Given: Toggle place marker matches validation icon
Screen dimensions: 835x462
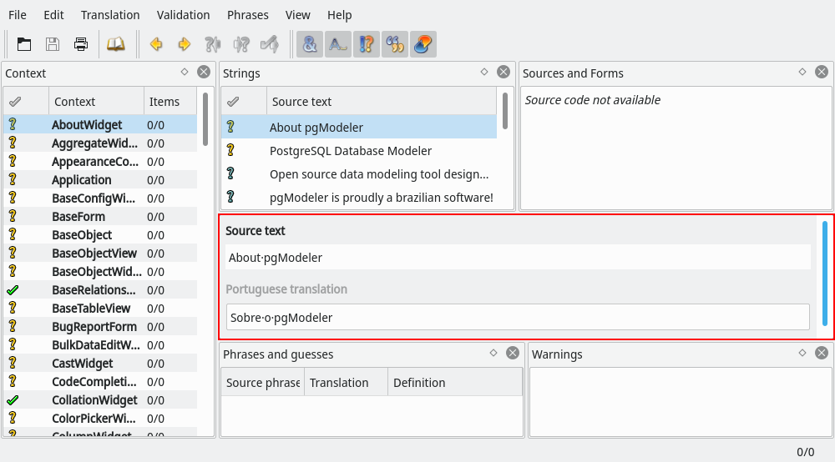Looking at the screenshot, I should click(423, 44).
